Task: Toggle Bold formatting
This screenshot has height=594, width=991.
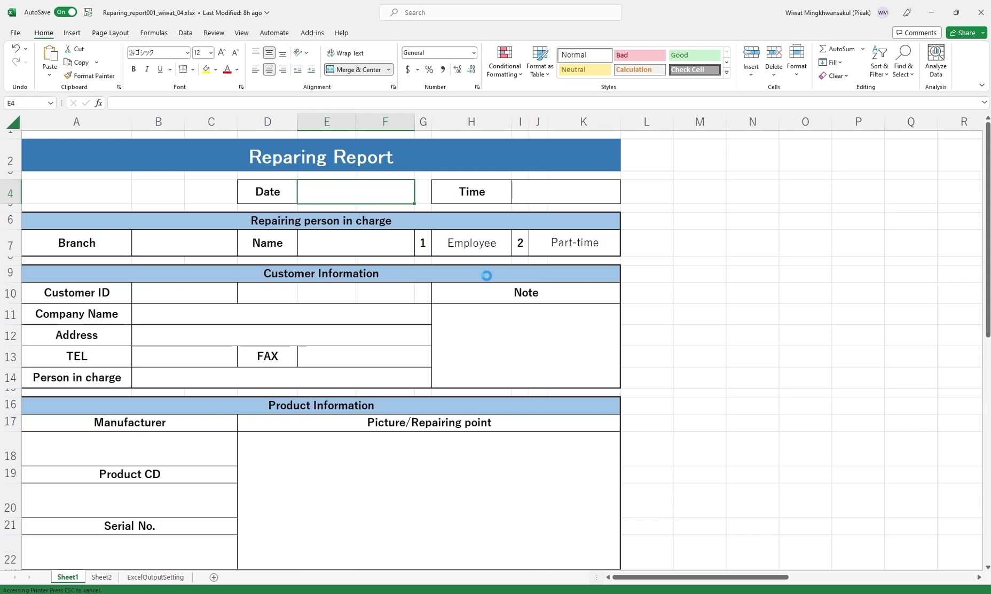Action: coord(133,69)
